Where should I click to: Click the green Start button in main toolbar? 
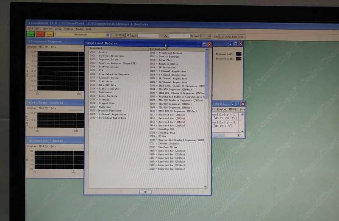click(31, 34)
